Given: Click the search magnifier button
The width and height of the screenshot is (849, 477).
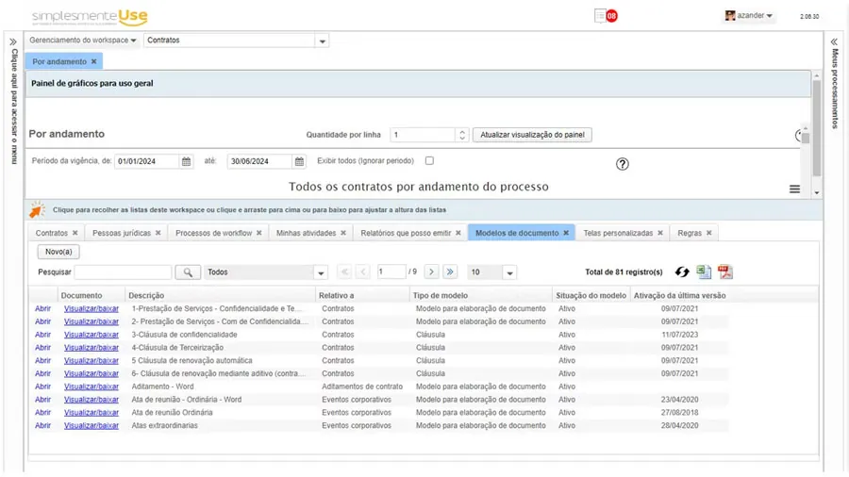Looking at the screenshot, I should tap(188, 272).
